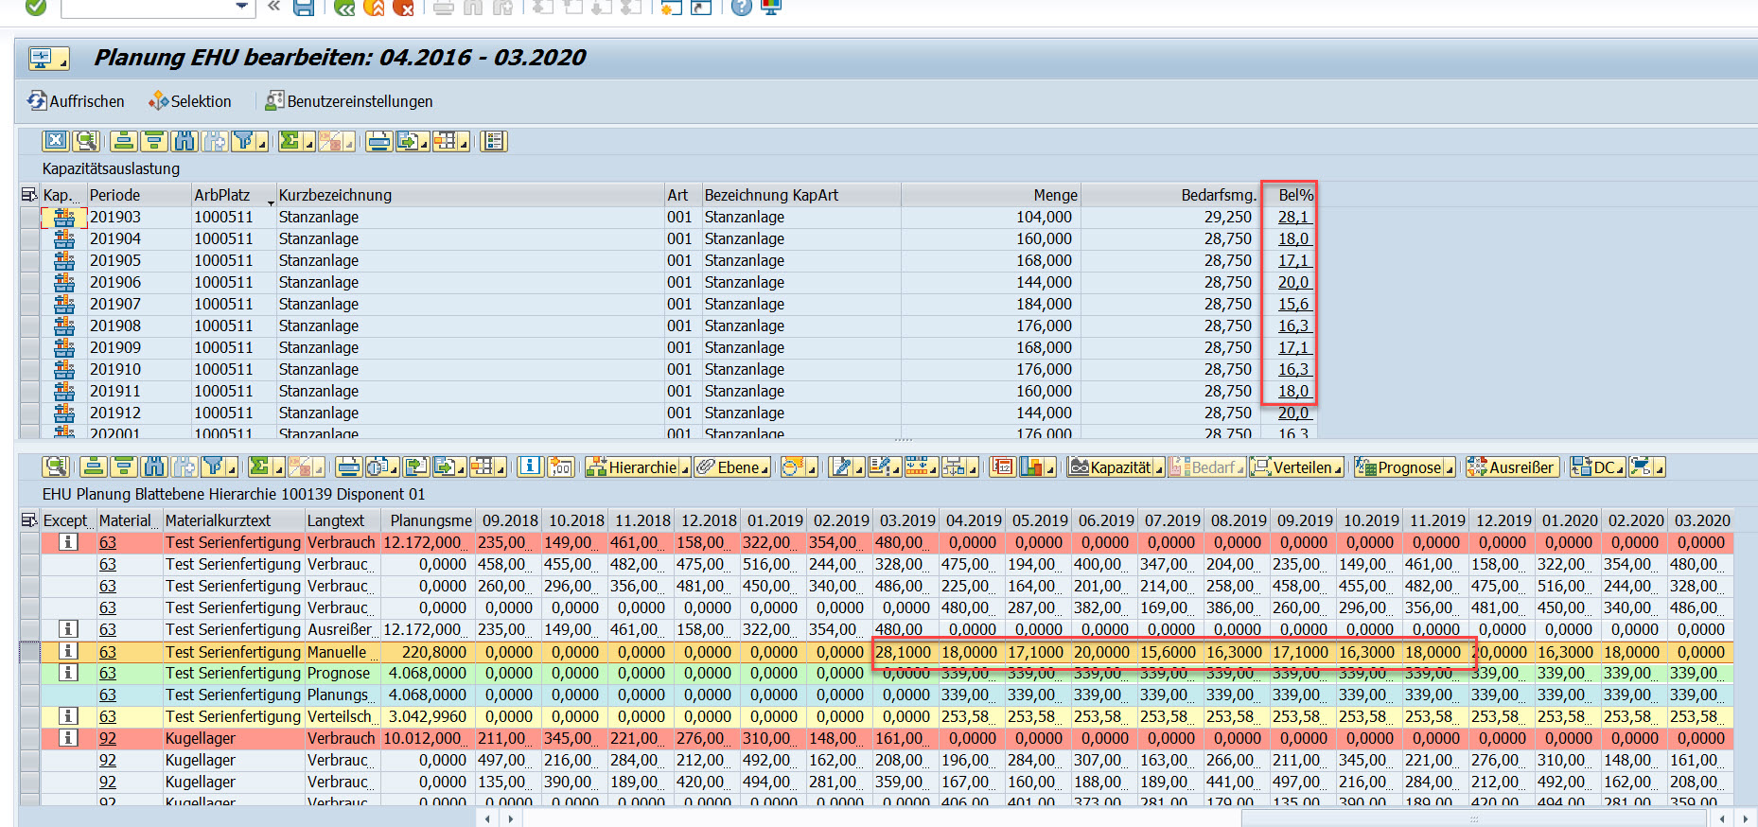The image size is (1758, 827).
Task: Sort ascending in the capacity table toolbar
Action: [x=123, y=141]
